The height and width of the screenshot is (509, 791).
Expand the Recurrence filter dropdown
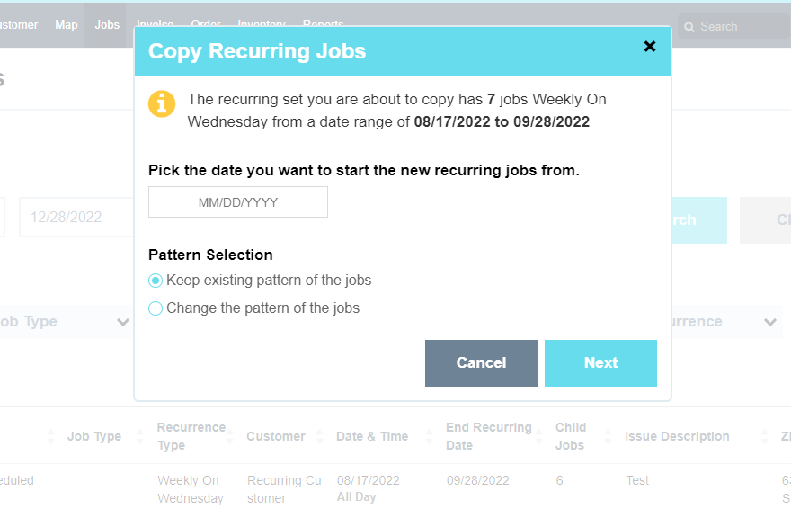769,322
